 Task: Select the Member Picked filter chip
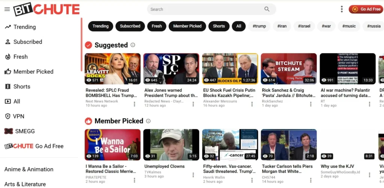click(187, 26)
